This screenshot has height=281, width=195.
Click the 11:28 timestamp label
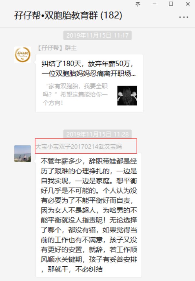[x=97, y=134]
